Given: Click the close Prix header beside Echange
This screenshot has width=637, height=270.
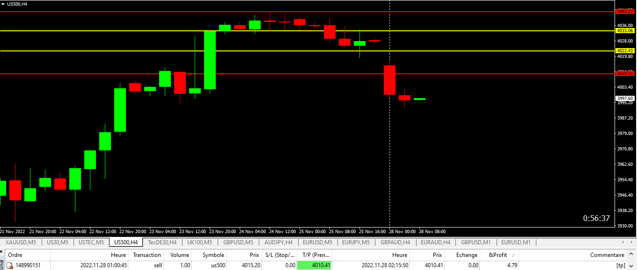Looking at the screenshot, I should [427, 255].
